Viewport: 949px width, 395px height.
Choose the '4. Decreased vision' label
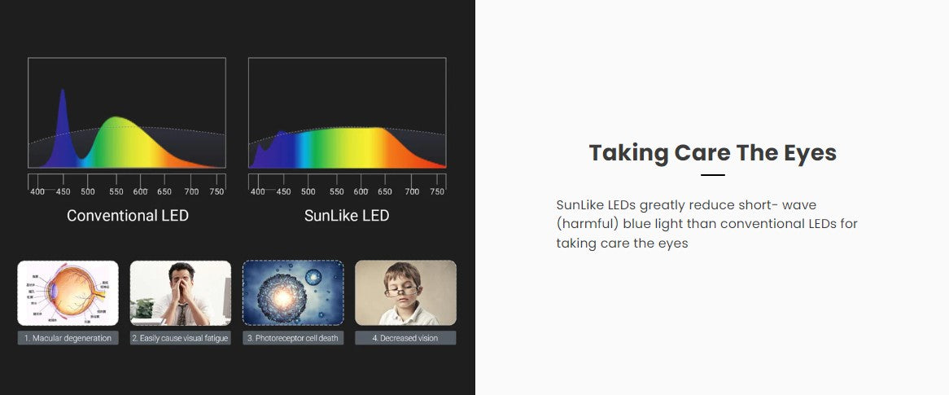coord(405,338)
